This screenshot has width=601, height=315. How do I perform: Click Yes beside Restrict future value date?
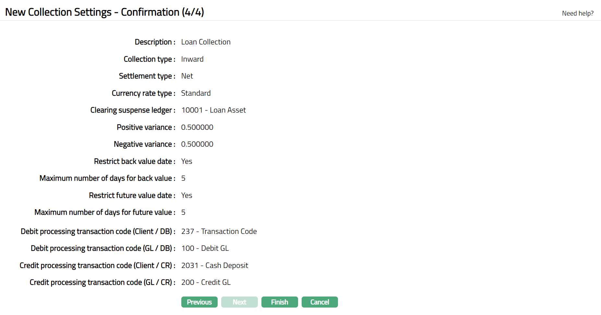click(x=186, y=195)
